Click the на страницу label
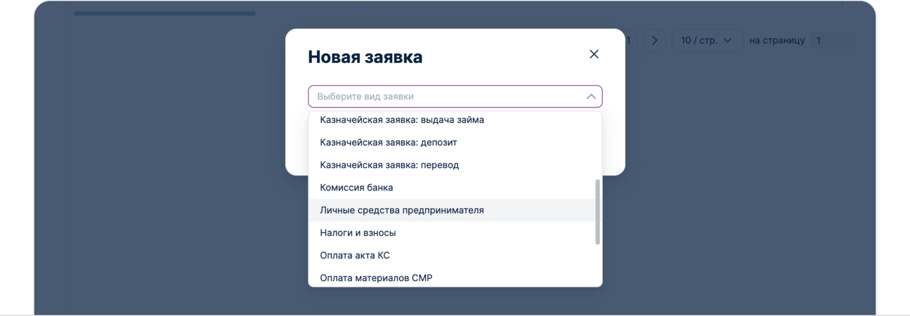Image resolution: width=910 pixels, height=316 pixels. [777, 41]
